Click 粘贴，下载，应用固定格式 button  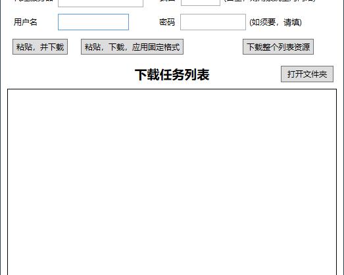tap(132, 47)
